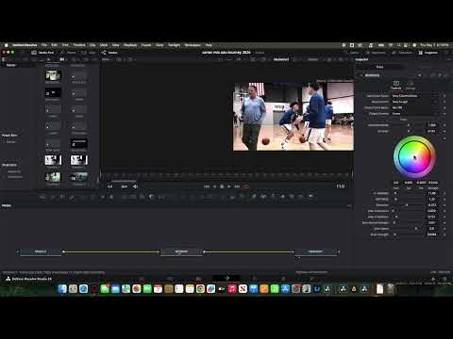Click inside the Inspector color wheel
Image resolution: width=453 pixels, height=339 pixels.
pyautogui.click(x=414, y=156)
